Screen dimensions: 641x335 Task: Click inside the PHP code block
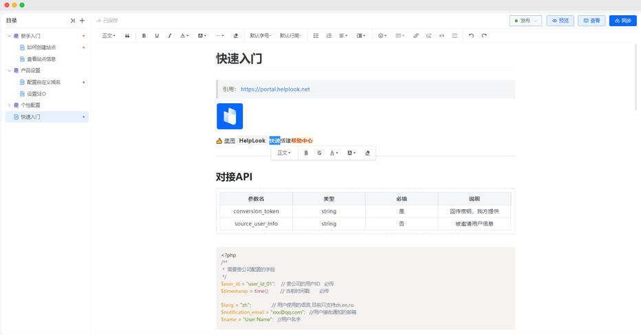click(x=365, y=288)
